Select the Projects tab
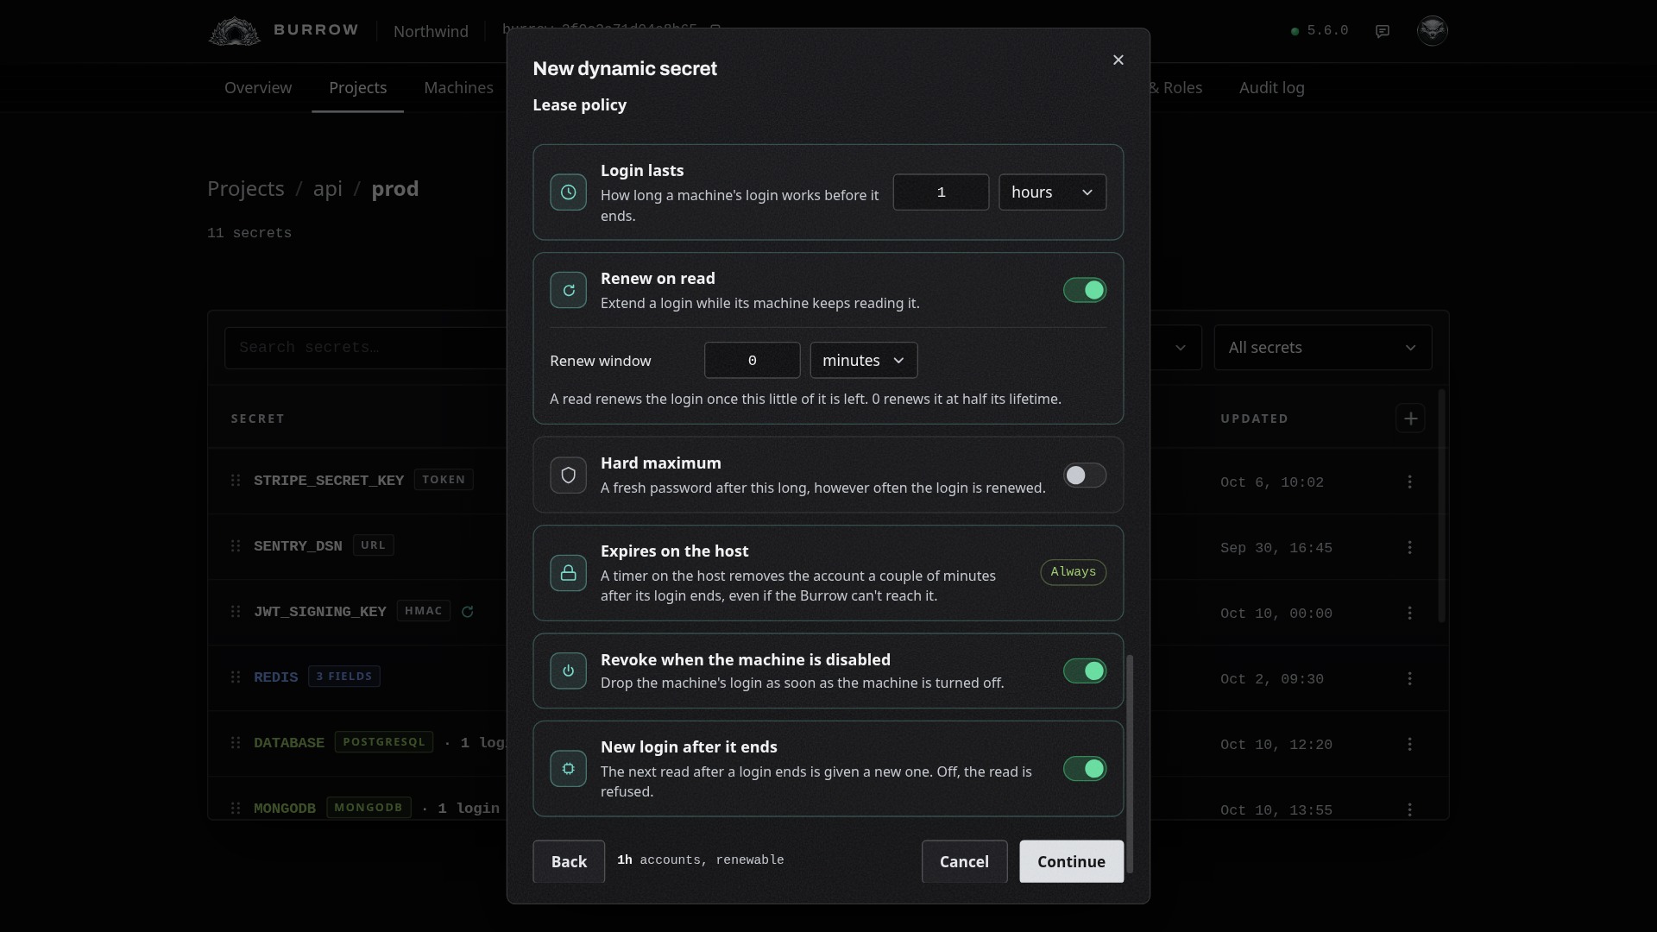Viewport: 1657px width, 932px height. (x=358, y=88)
